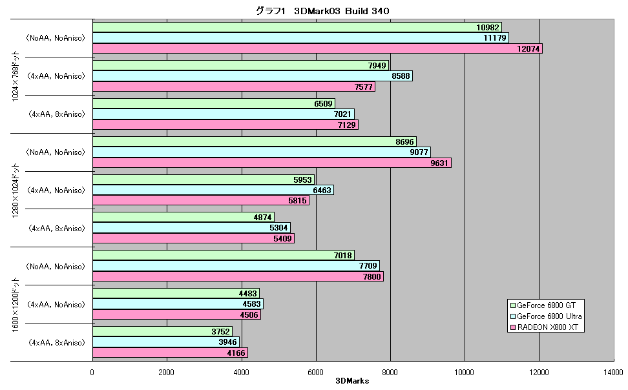Click the value label '11179'
Screen dimensions: 628x390
(x=495, y=37)
